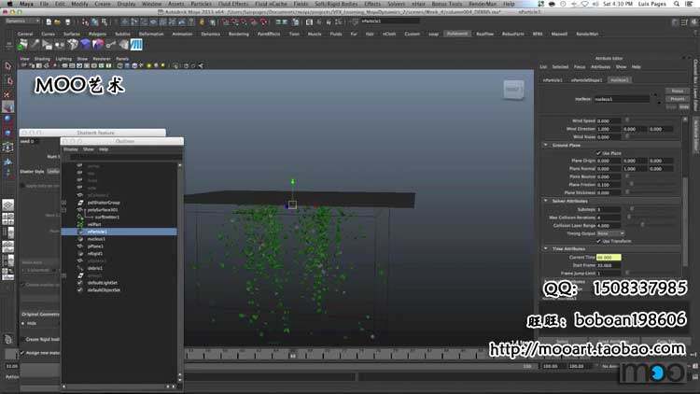This screenshot has height=394, width=700.
Task: Switch to nParticleShape1 tab
Action: pyautogui.click(x=587, y=80)
